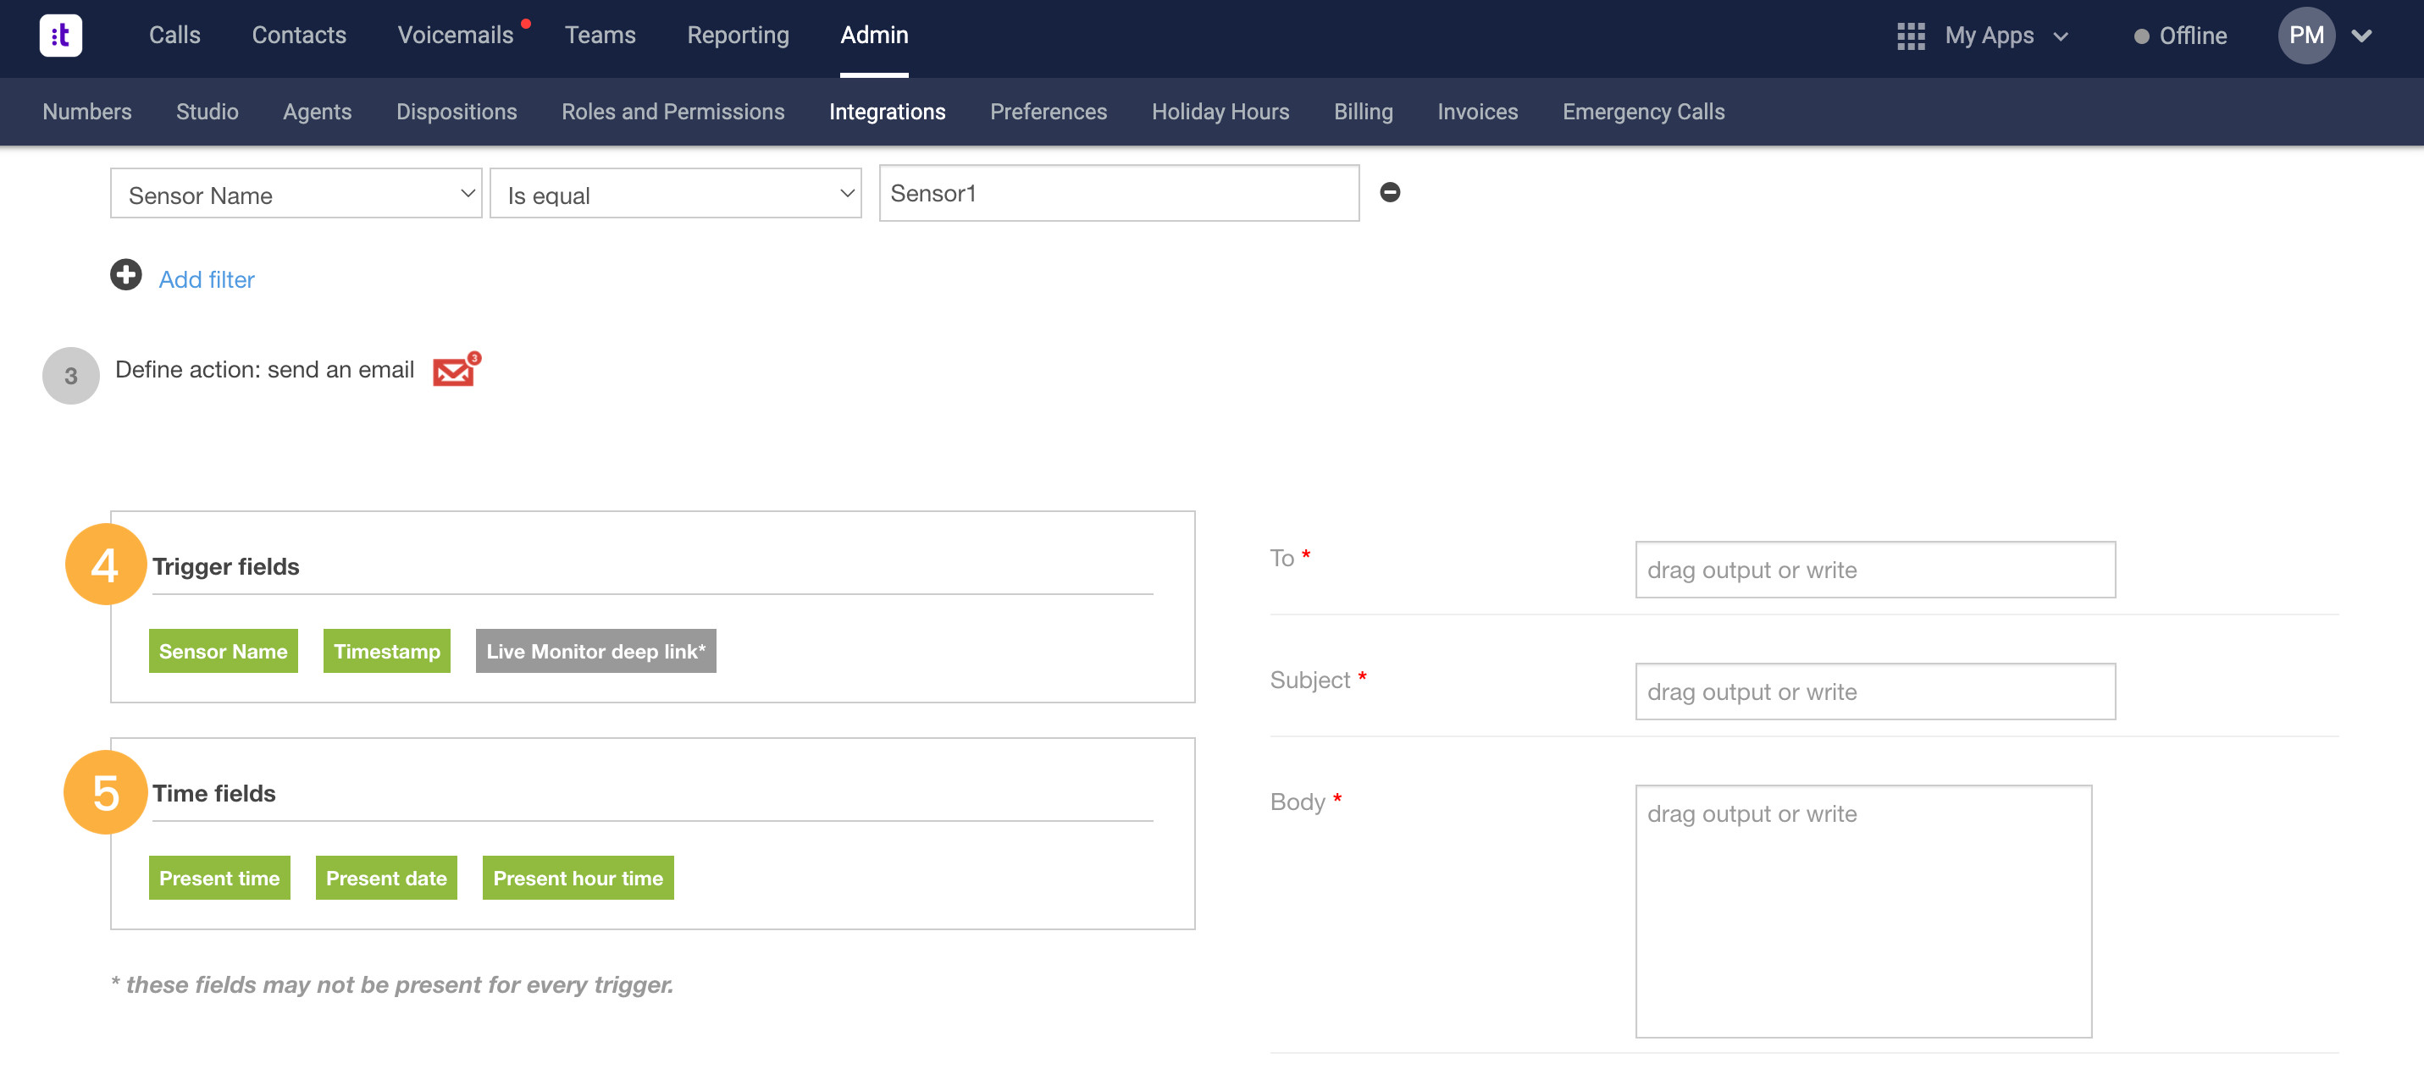This screenshot has width=2424, height=1080.
Task: Open the Is equal operator dropdown
Action: tap(676, 194)
